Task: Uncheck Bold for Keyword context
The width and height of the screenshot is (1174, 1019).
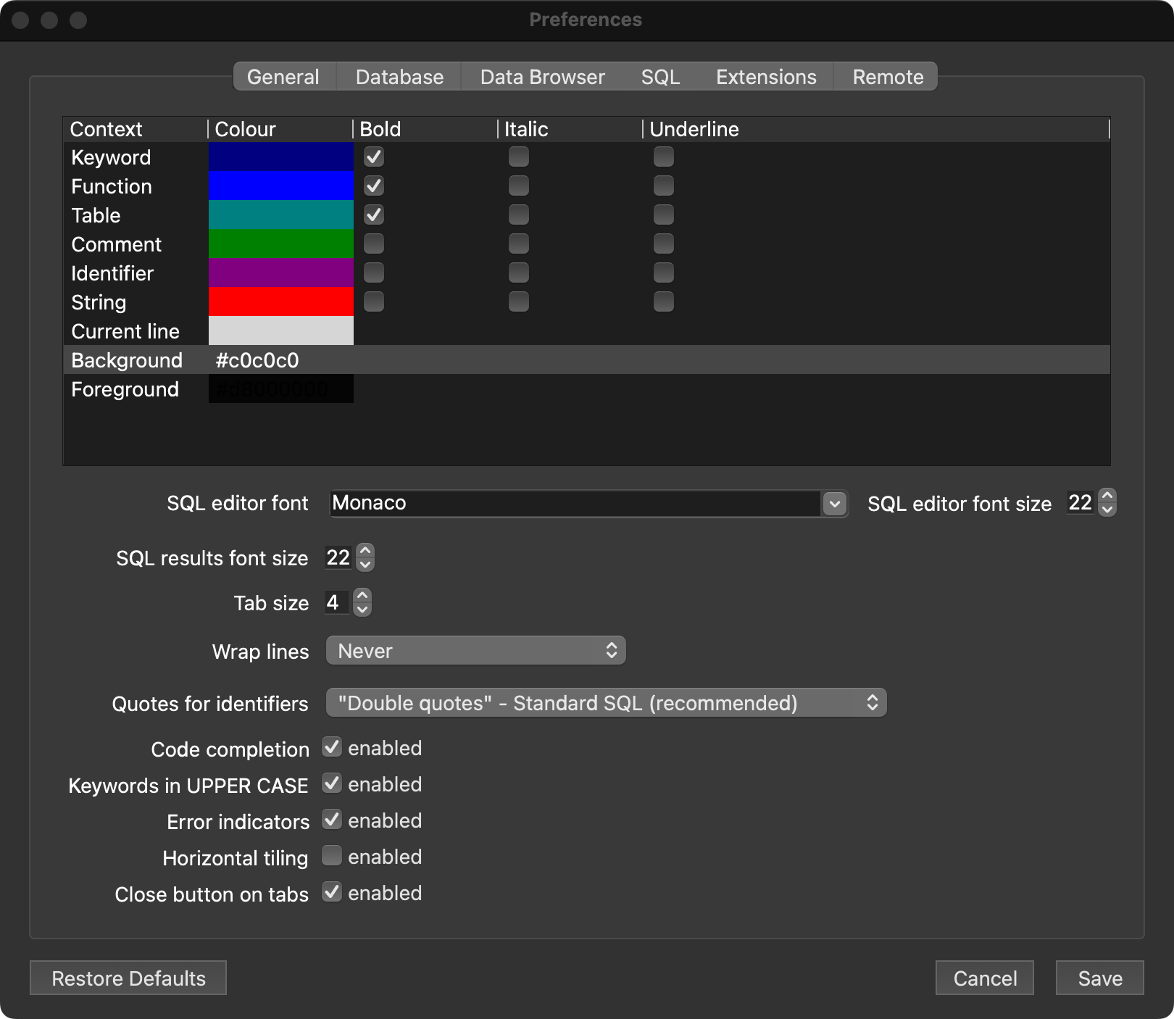Action: [374, 157]
